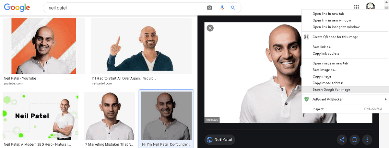
Task: Click Neil Patel - YouTube title
Action: pyautogui.click(x=20, y=78)
